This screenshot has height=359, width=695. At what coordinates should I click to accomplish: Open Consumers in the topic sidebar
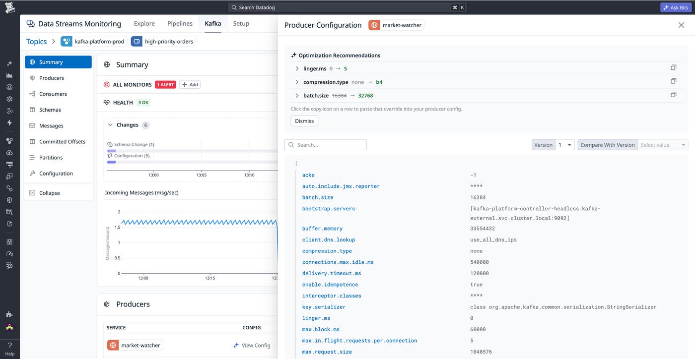coord(59,94)
